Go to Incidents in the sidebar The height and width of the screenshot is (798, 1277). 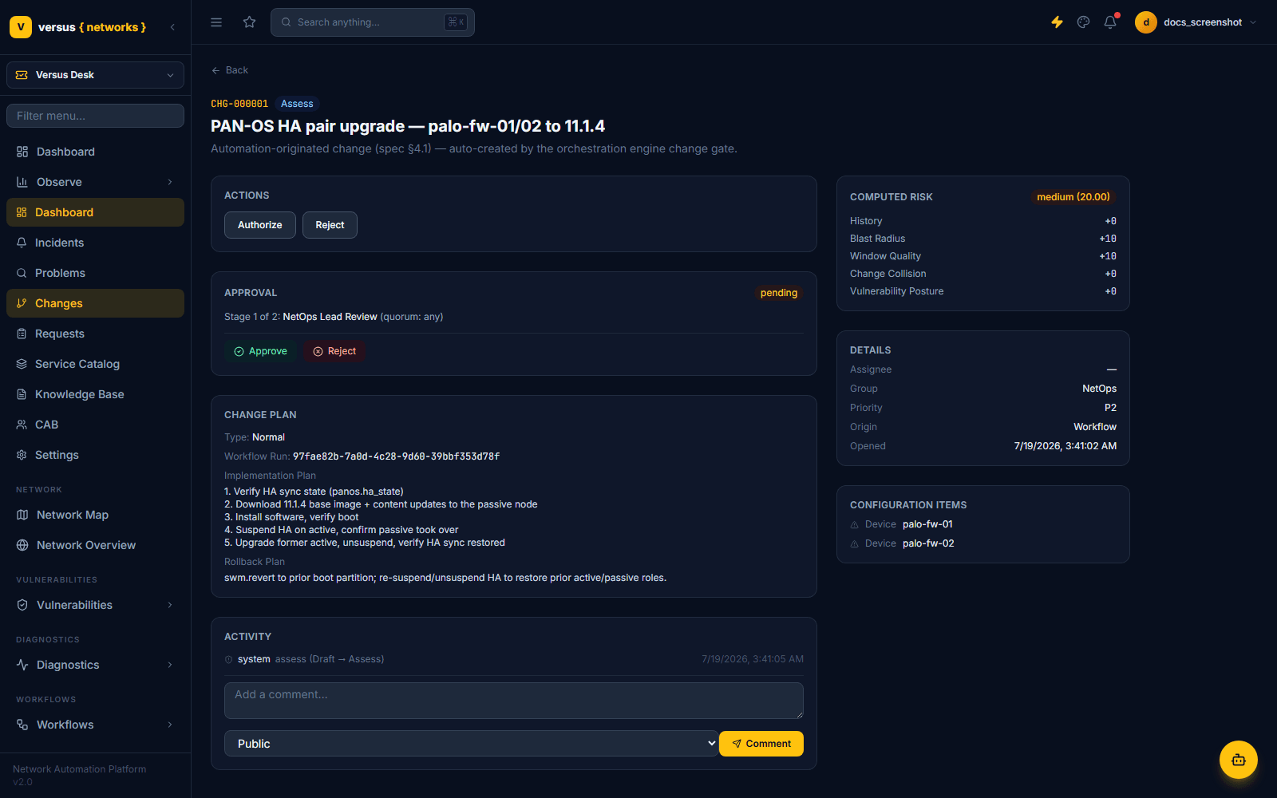coord(95,243)
